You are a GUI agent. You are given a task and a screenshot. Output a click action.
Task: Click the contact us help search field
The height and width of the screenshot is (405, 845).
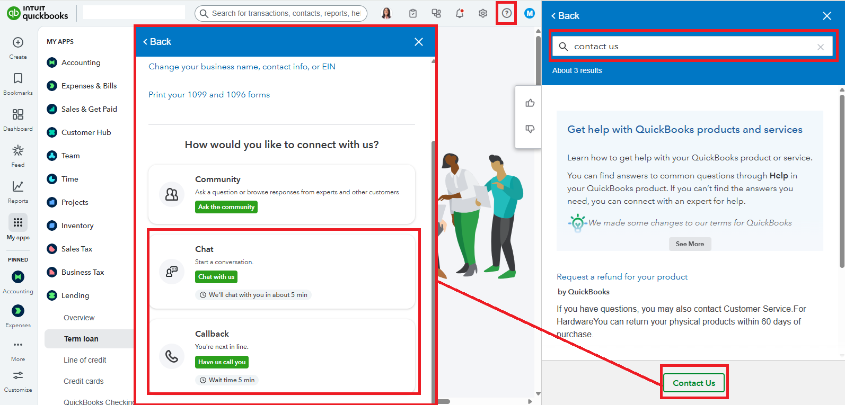tap(692, 47)
